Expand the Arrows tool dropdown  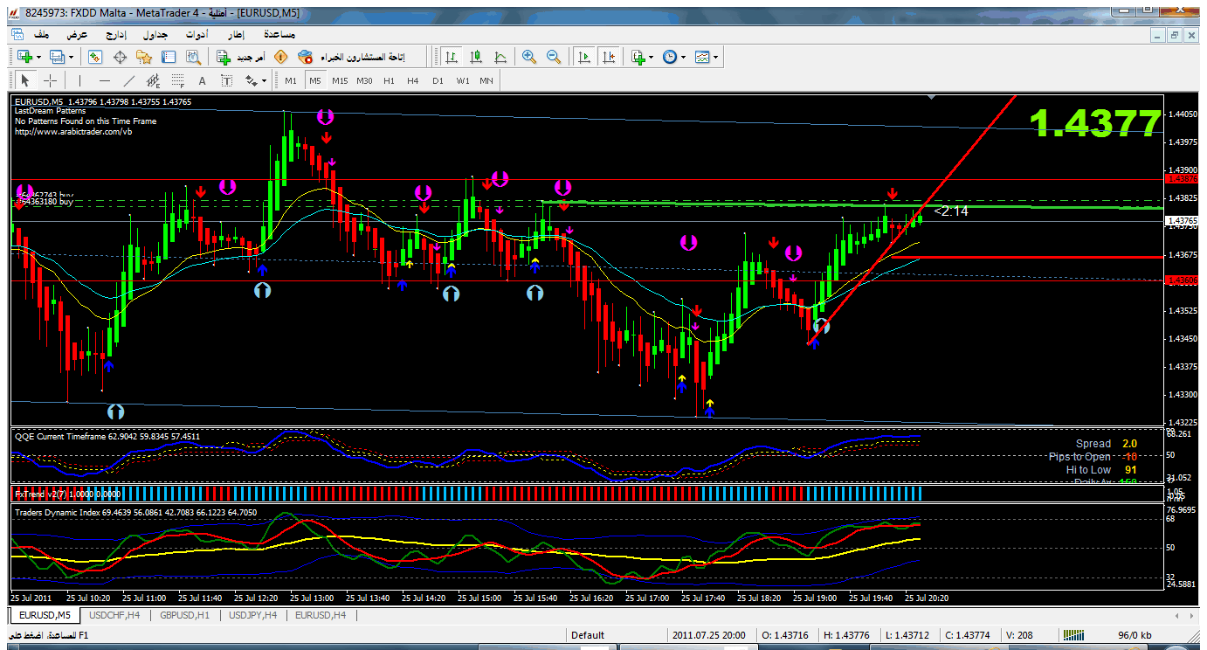(x=265, y=80)
